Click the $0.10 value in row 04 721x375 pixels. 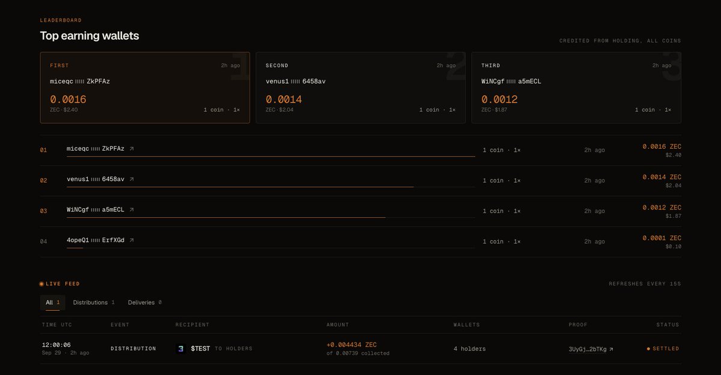coord(674,247)
